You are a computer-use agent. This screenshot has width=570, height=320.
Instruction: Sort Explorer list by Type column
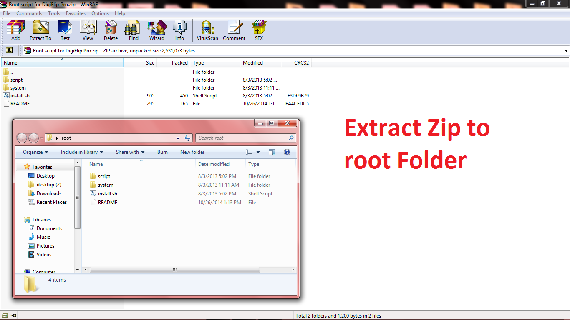point(271,164)
